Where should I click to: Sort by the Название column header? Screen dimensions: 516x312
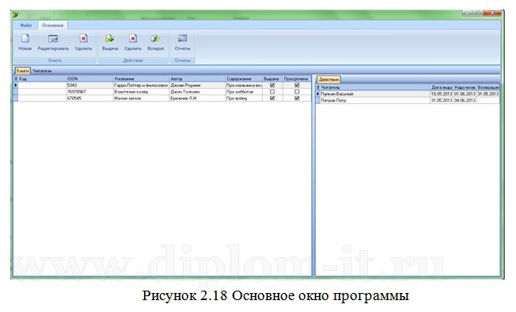coord(141,79)
